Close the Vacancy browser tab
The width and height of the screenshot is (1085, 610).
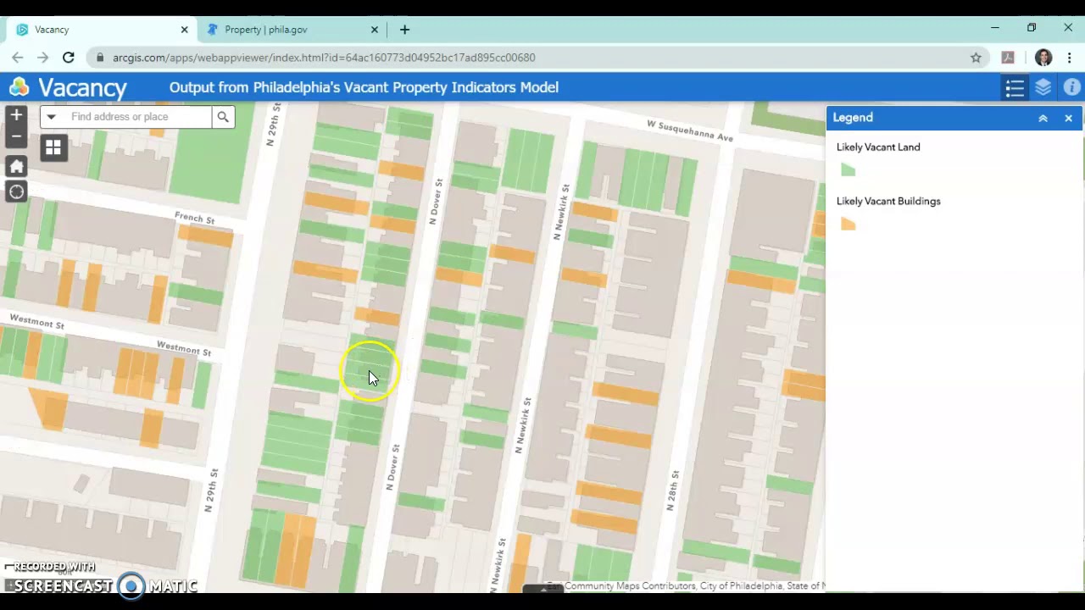[184, 30]
